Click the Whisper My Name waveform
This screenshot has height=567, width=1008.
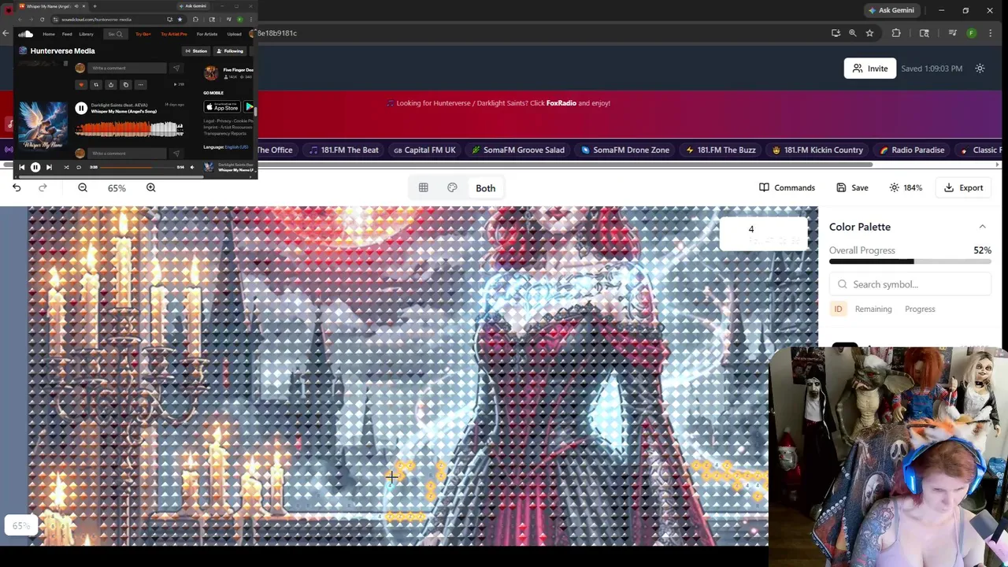(x=129, y=129)
